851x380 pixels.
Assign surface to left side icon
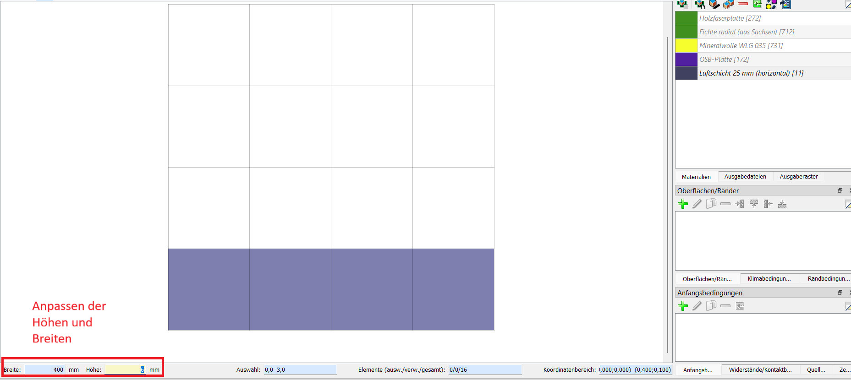point(740,204)
